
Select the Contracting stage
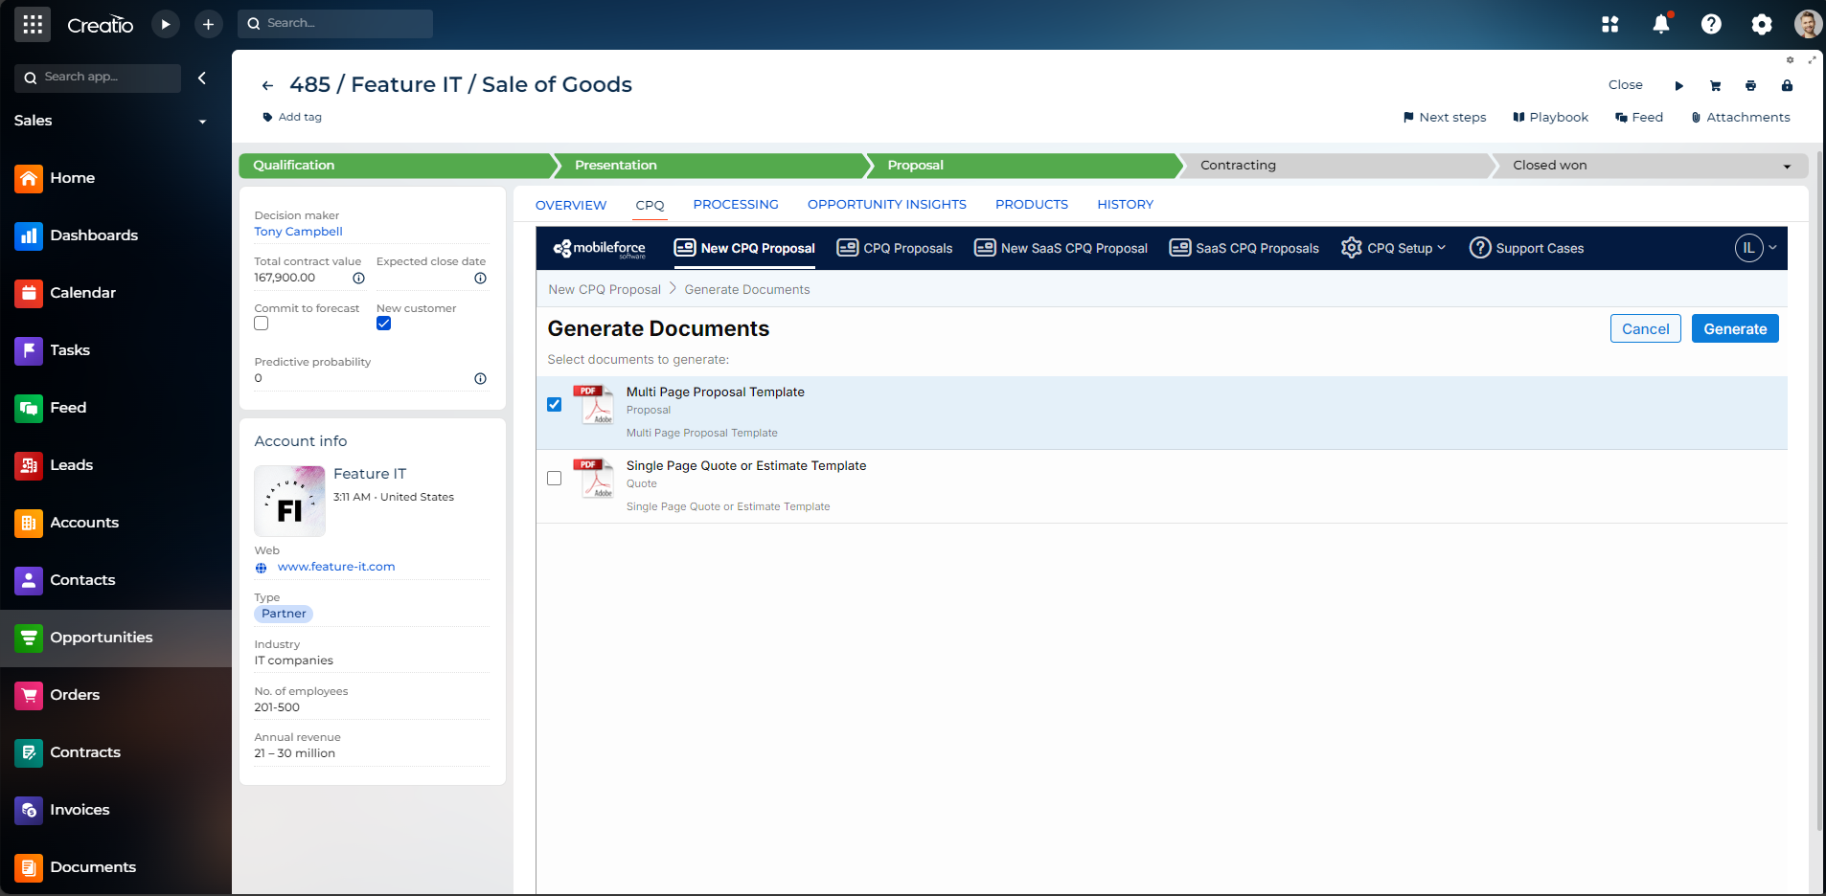[1335, 166]
